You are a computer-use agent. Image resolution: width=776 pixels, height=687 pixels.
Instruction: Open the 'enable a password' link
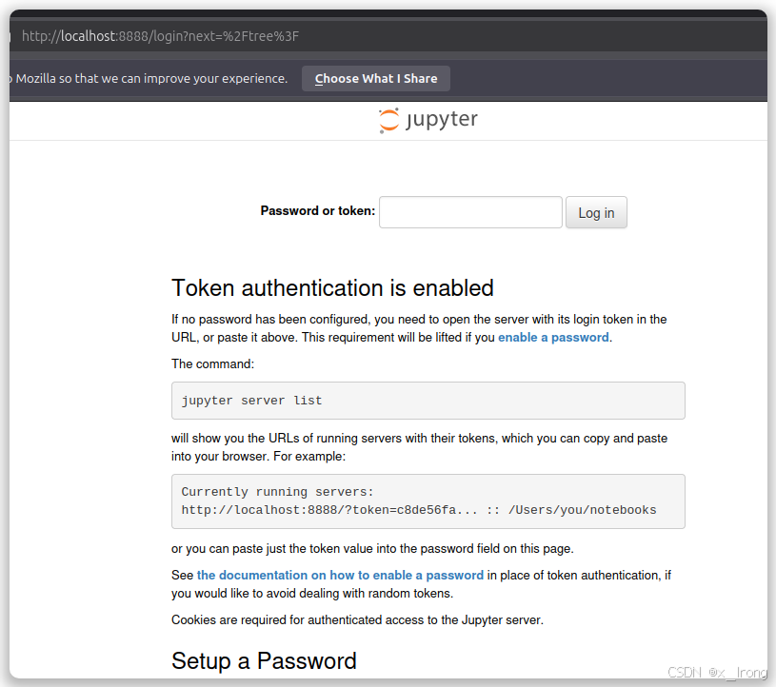(553, 338)
